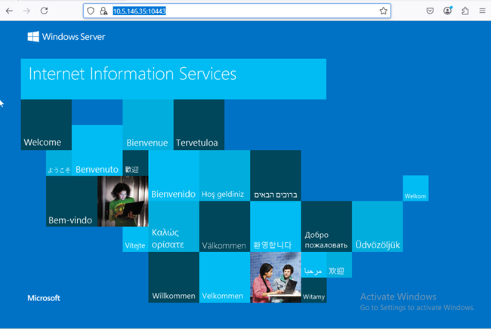
Task: Click the photo of woman holding laptop
Action: click(122, 201)
